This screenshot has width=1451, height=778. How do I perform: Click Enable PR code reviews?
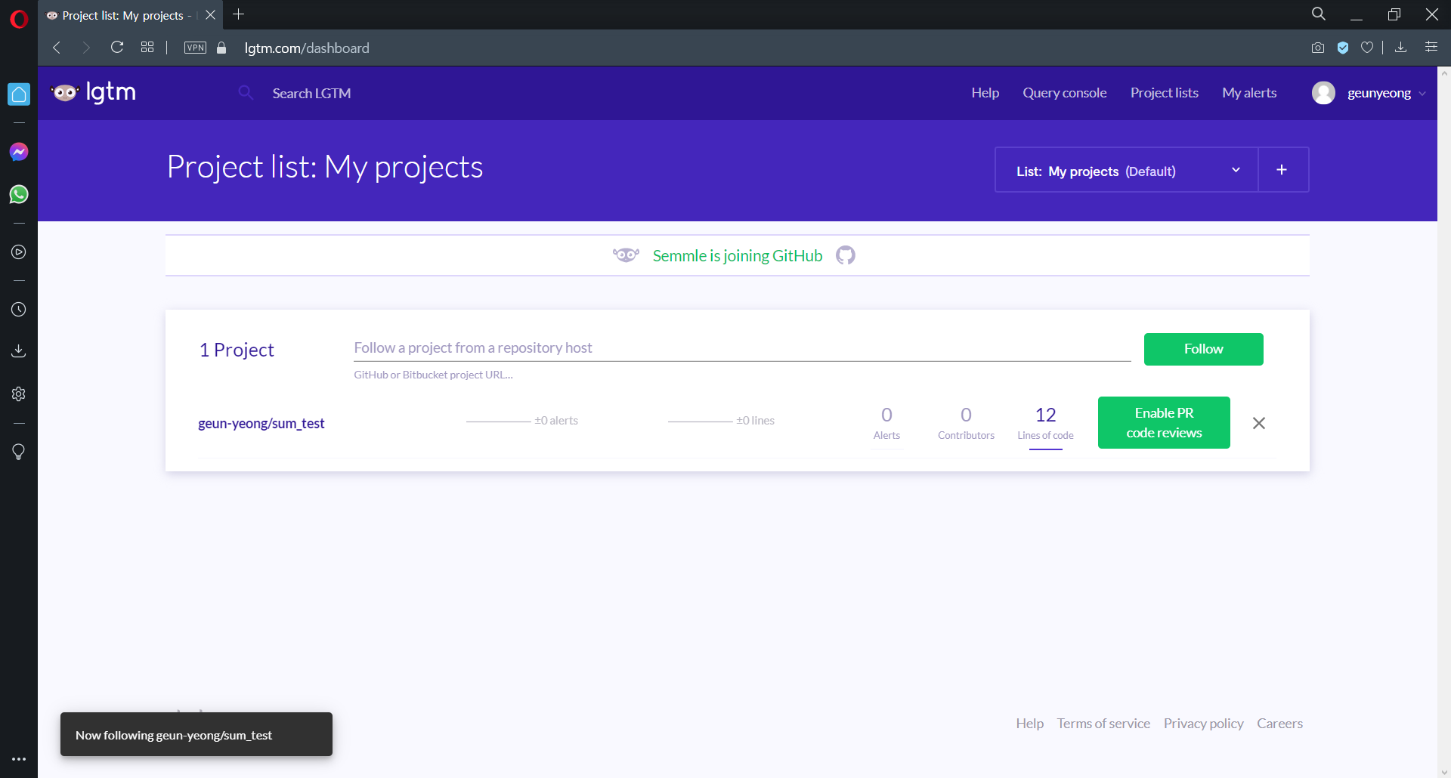click(x=1164, y=422)
